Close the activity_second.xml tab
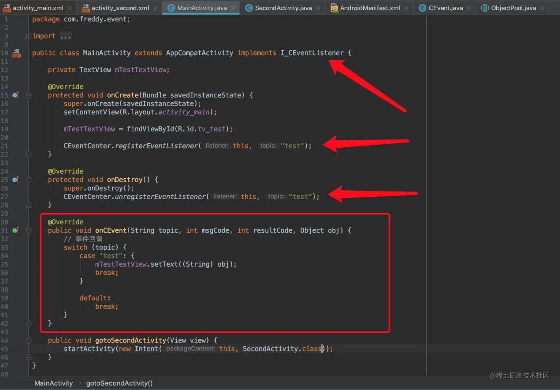The height and width of the screenshot is (390, 560). tap(155, 8)
